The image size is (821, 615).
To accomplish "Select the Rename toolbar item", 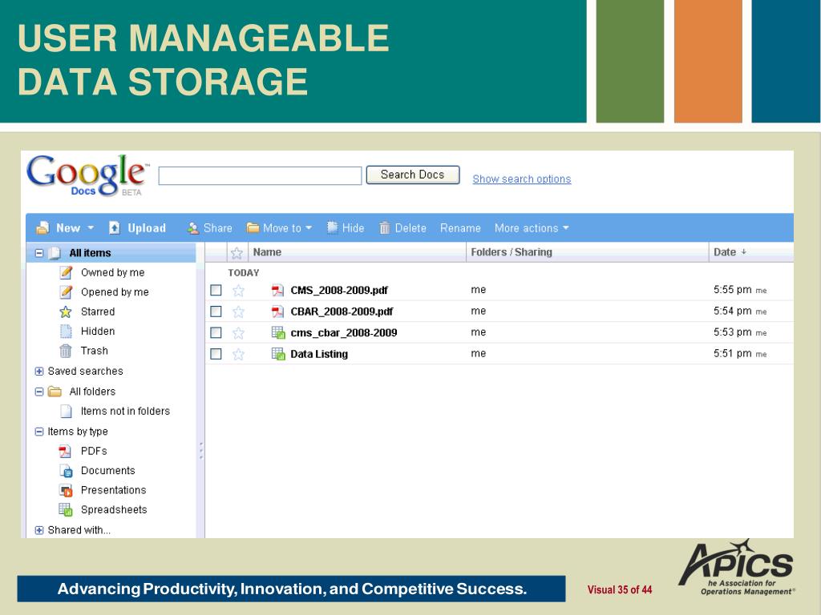I will (x=460, y=228).
